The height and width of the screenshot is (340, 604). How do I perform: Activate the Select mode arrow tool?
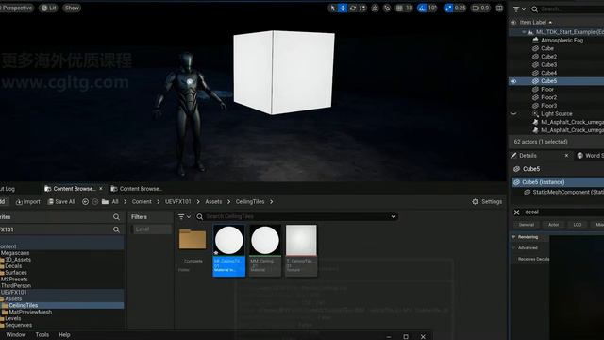[x=333, y=8]
